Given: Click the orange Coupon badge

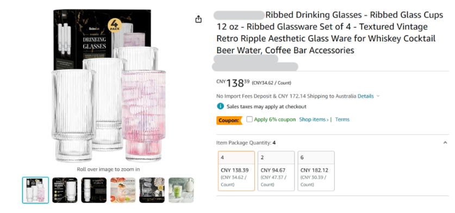Looking at the screenshot, I should (x=229, y=120).
